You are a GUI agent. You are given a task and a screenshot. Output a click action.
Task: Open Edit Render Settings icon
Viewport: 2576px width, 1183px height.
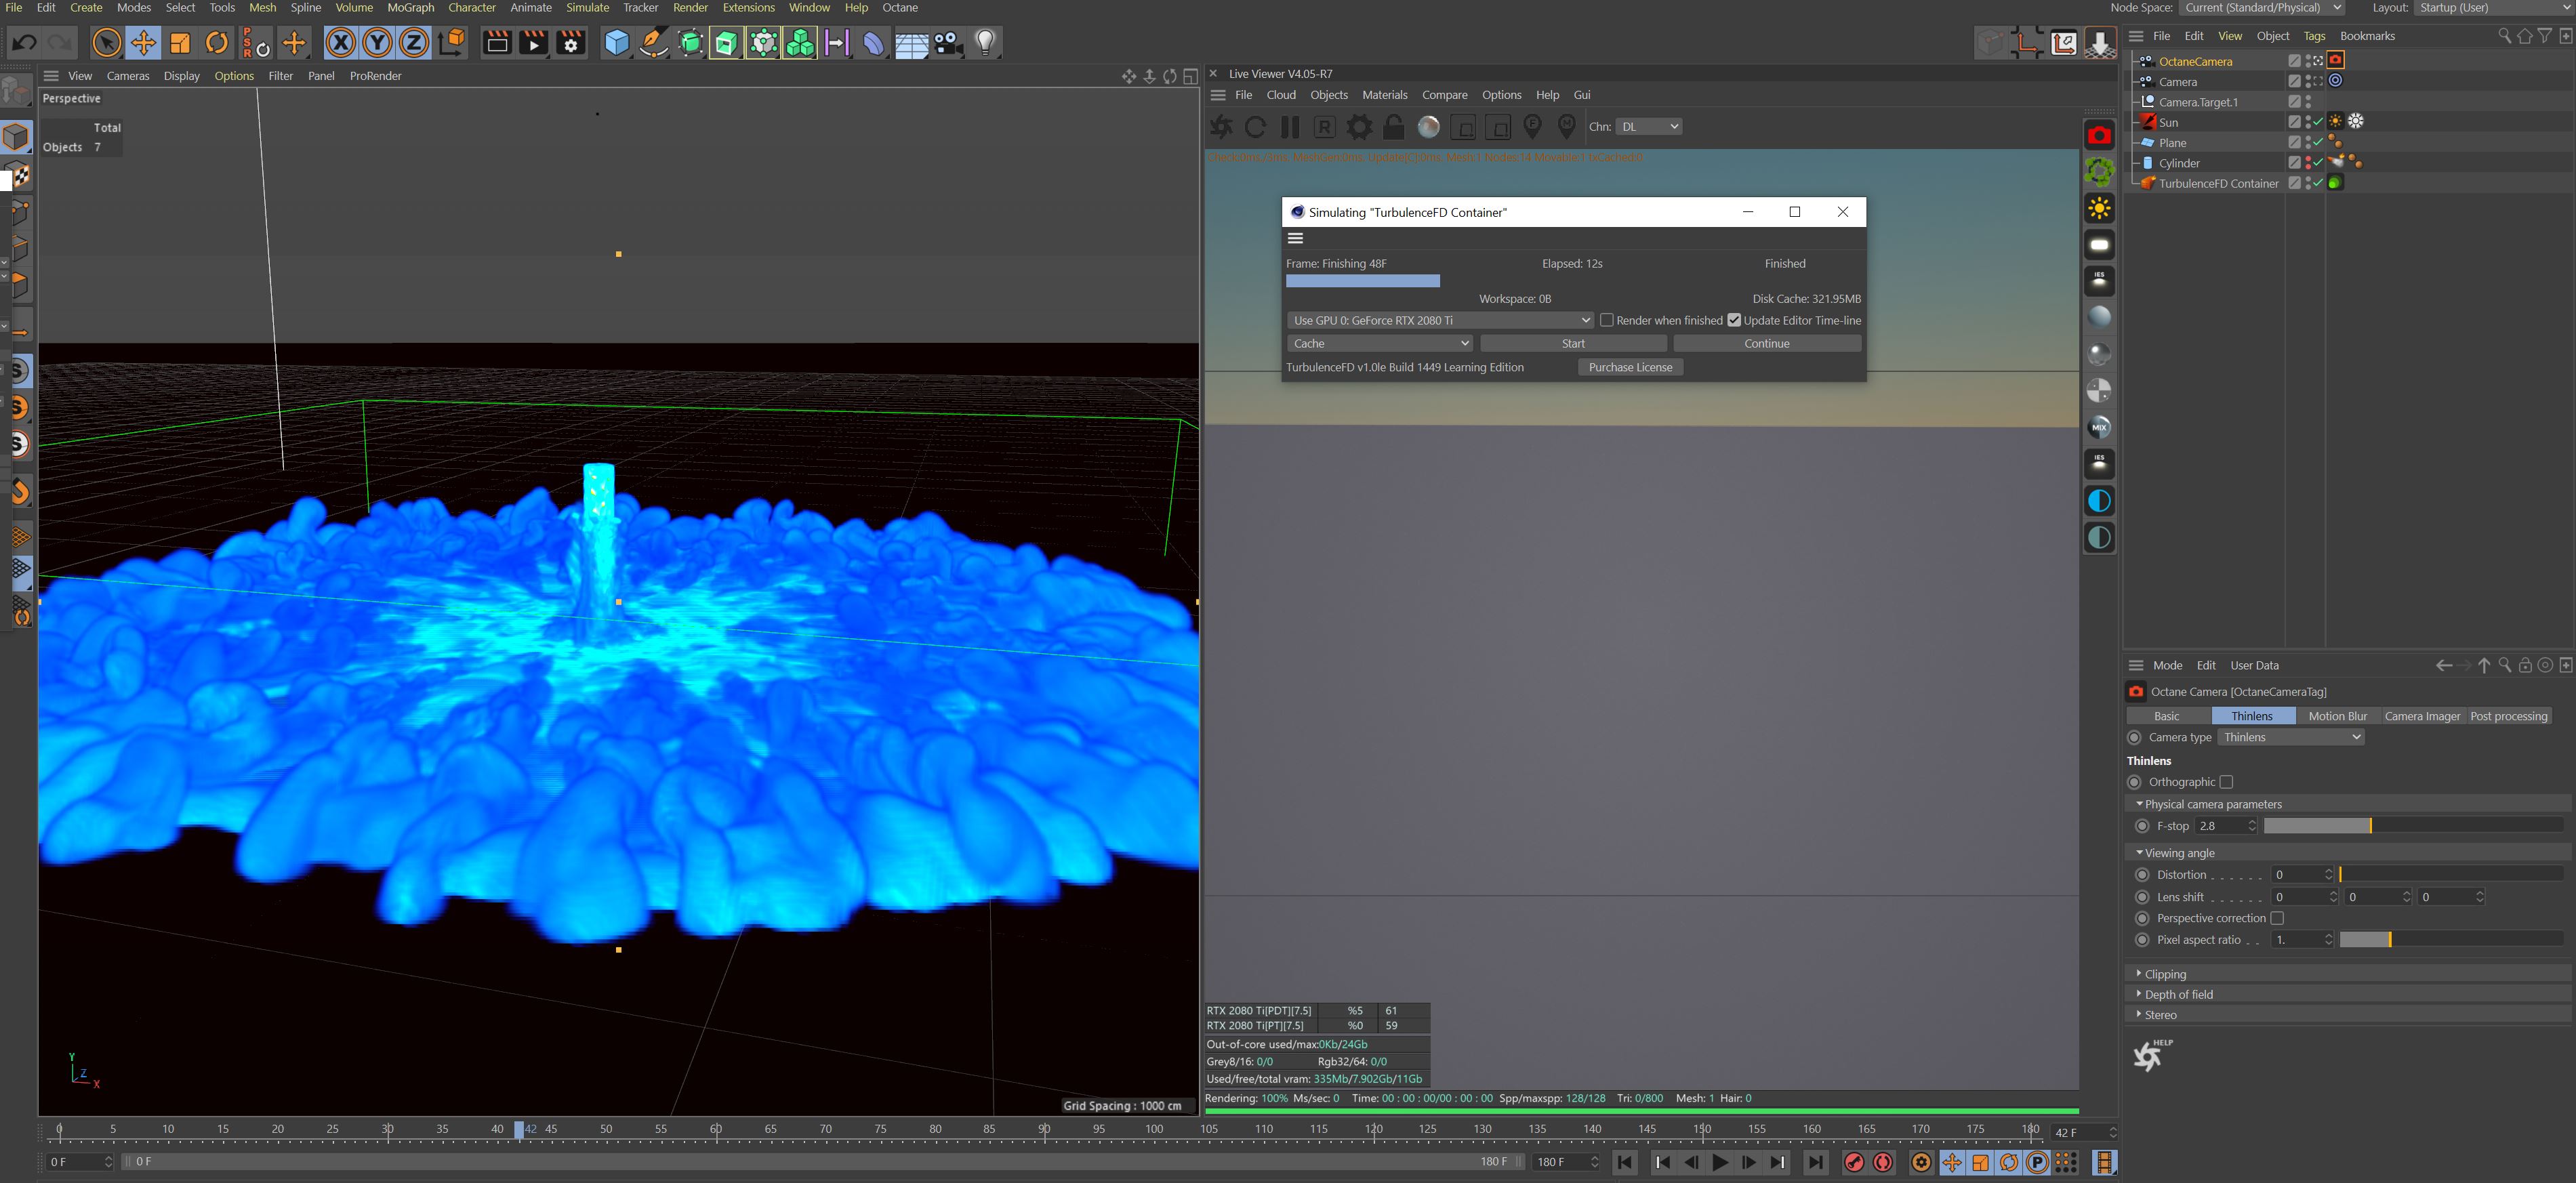coord(571,43)
